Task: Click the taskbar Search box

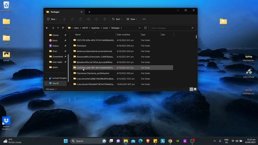Action: click(x=89, y=141)
